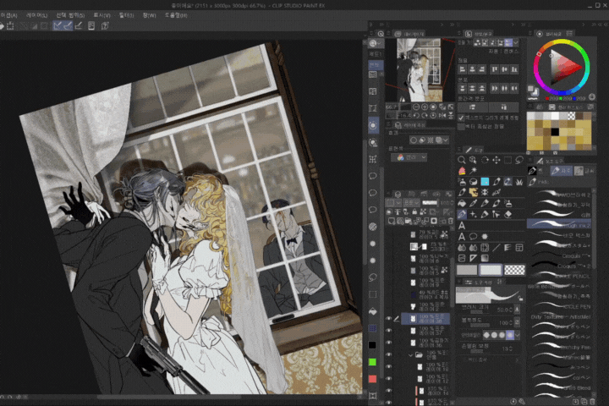This screenshot has width=609, height=406.
Task: Open the 표시(V) menu
Action: pyautogui.click(x=101, y=15)
